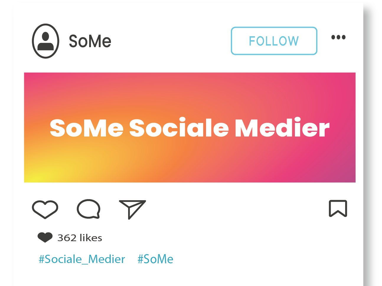Click the "SoMe" word in the banner headline
382x286 pixels.
pyautogui.click(x=86, y=128)
